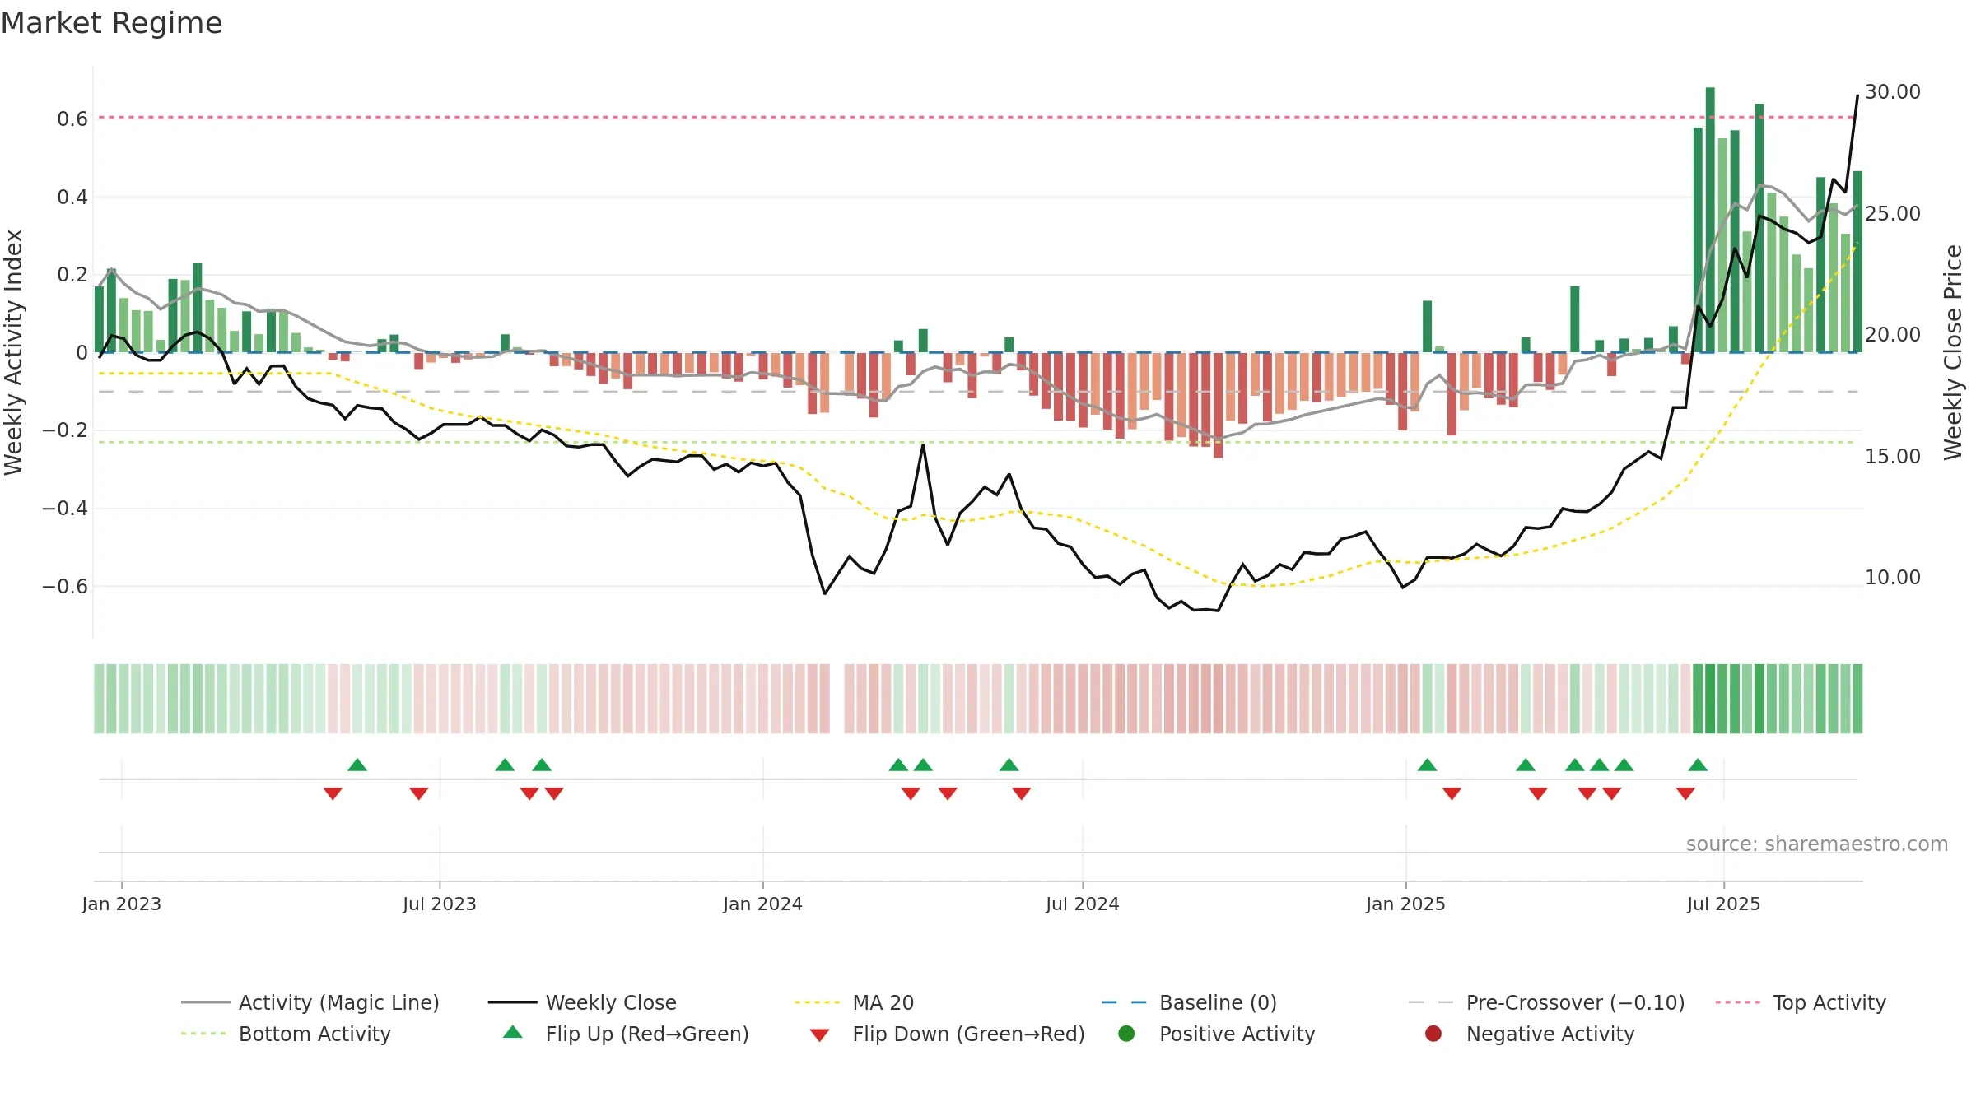Click the 30.00 price axis value
1976x1111 pixels.
(x=1893, y=92)
